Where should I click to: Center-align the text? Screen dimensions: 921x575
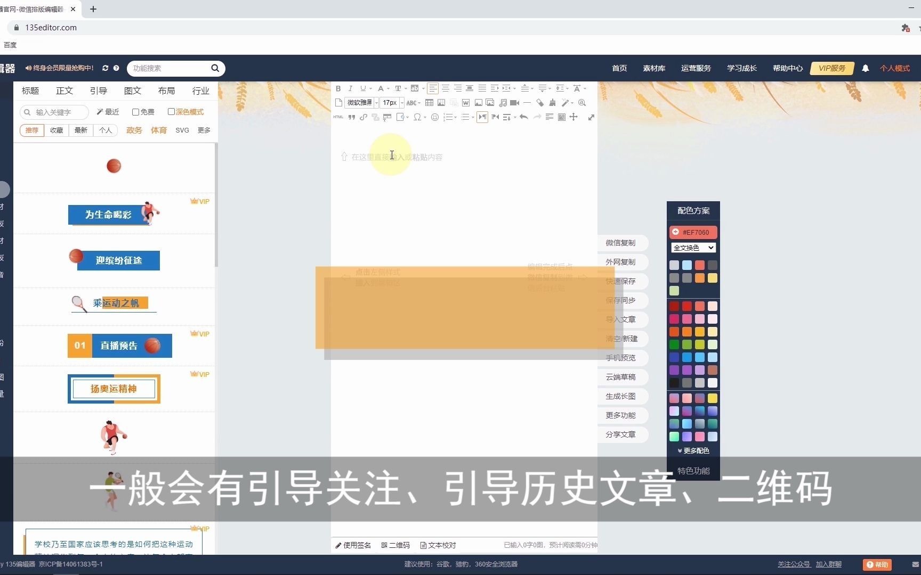point(446,88)
